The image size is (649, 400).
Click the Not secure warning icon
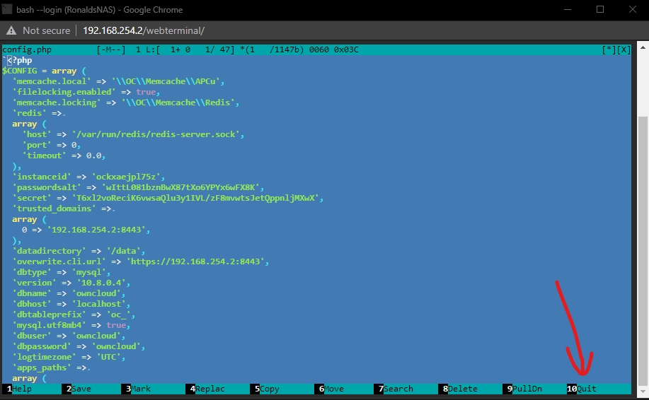(11, 30)
